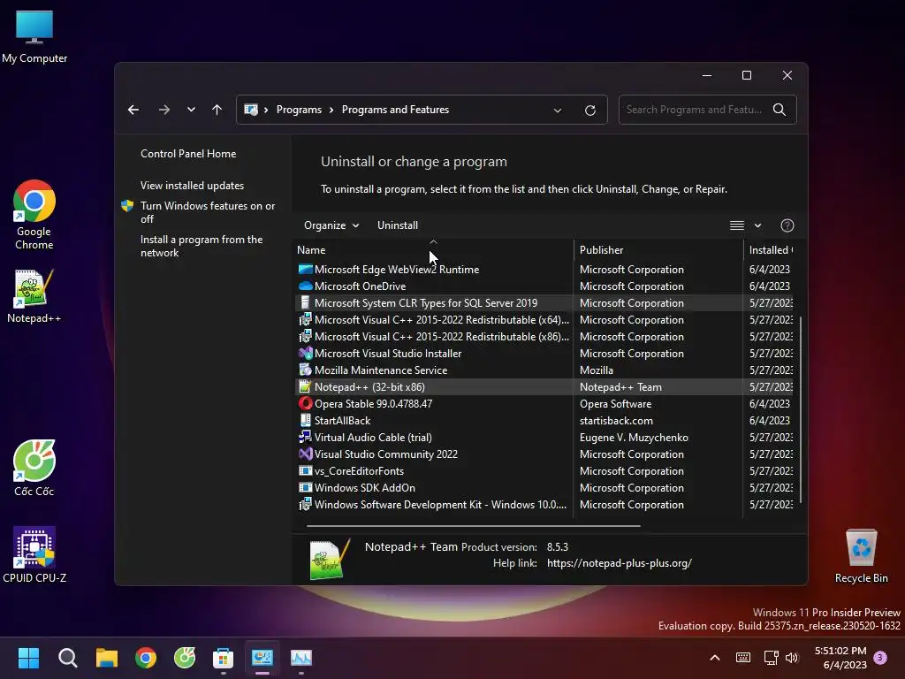
Task: Open volume control in system tray
Action: tap(792, 658)
